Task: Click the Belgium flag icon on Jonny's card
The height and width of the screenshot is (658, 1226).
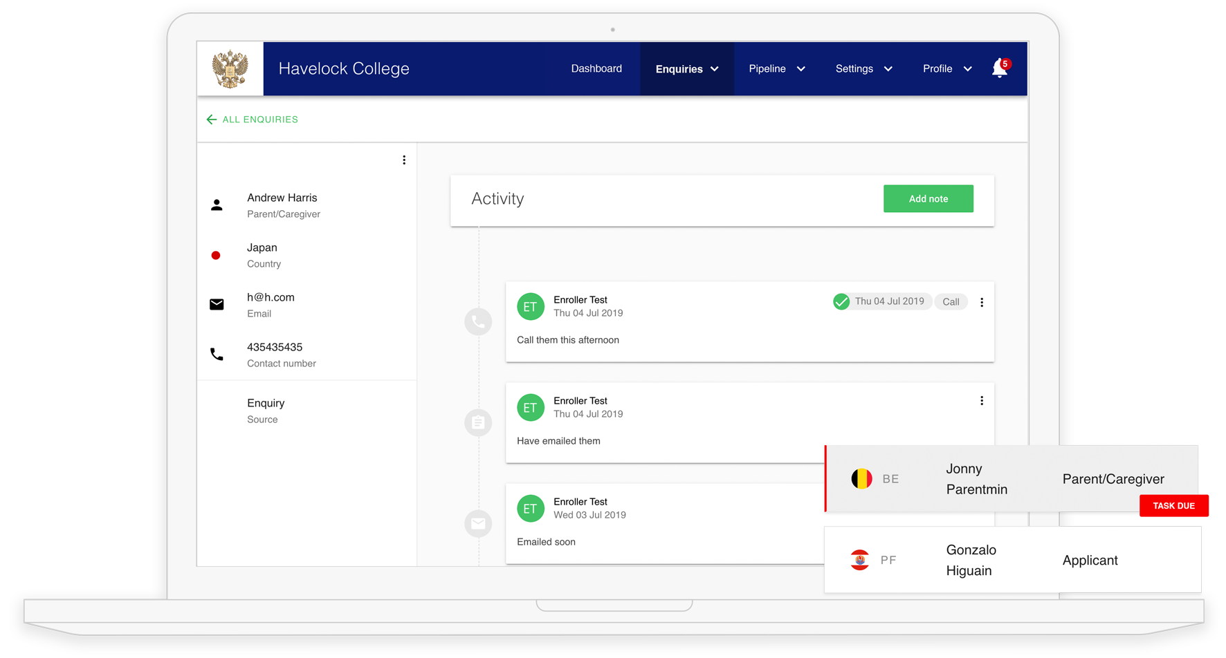Action: (861, 478)
